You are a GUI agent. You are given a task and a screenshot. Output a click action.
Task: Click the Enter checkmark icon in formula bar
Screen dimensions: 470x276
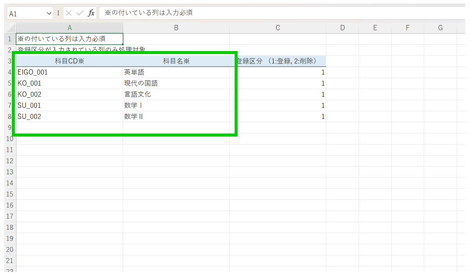80,13
